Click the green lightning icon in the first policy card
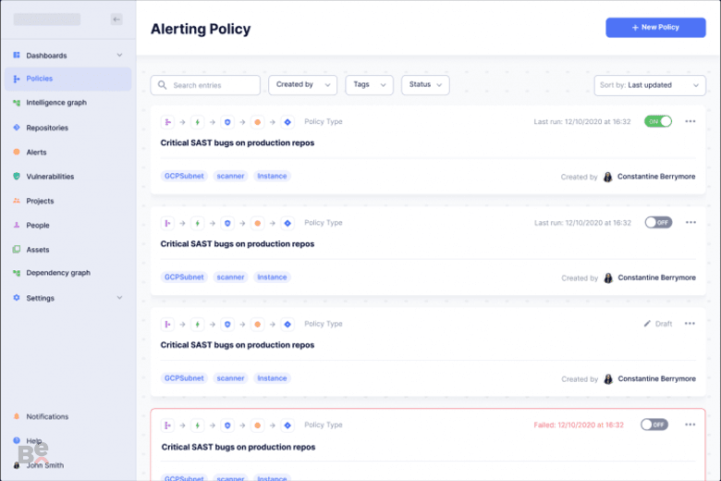This screenshot has width=721, height=481. (x=197, y=122)
